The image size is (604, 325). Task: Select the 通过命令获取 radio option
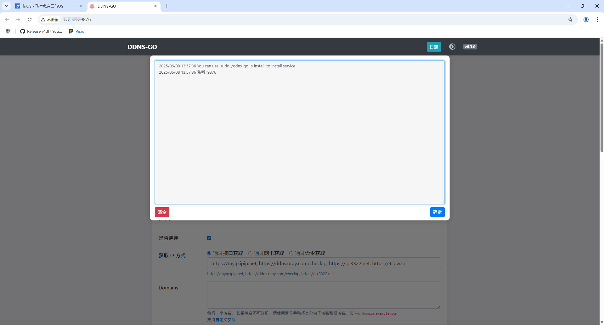click(291, 253)
